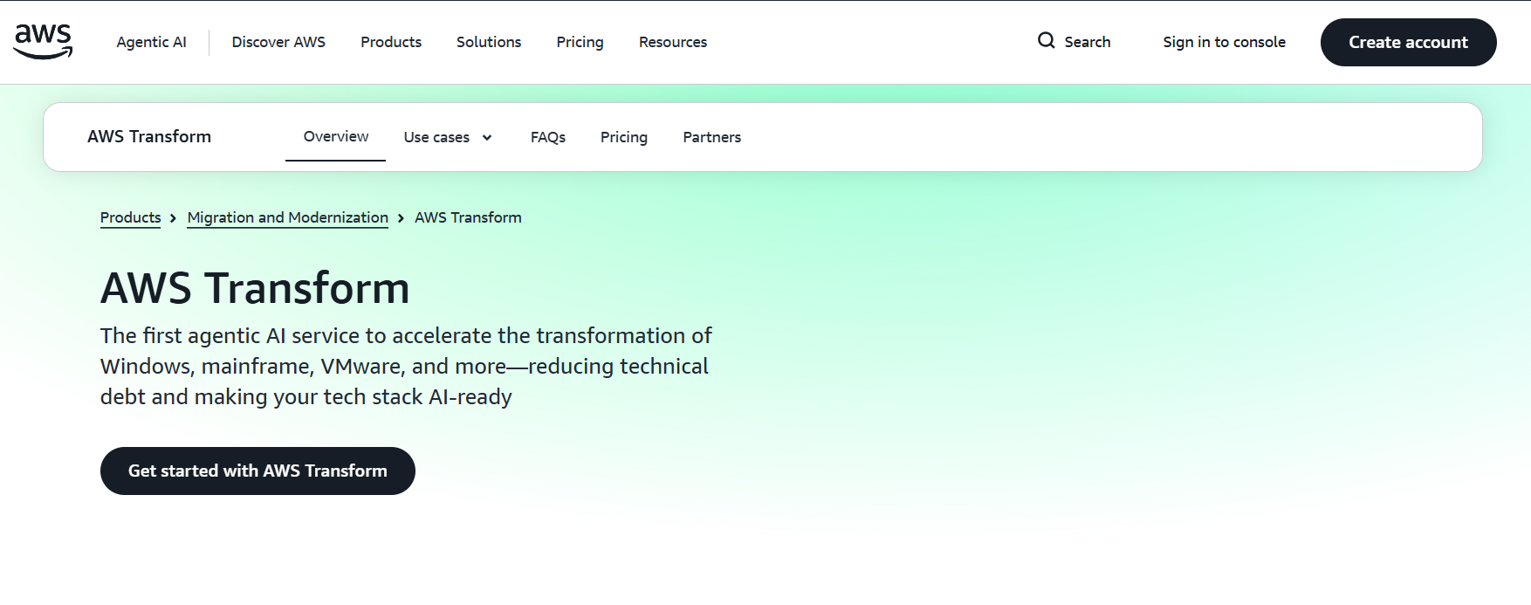
Task: Open the Migration and Modernization breadcrumb link
Action: click(x=288, y=217)
